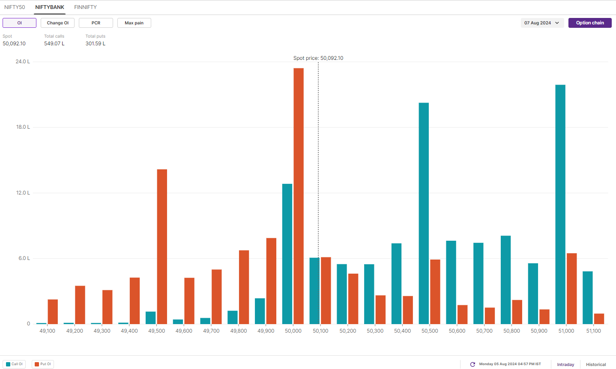
Task: Select the NIFTYBANK tab
Action: point(50,7)
